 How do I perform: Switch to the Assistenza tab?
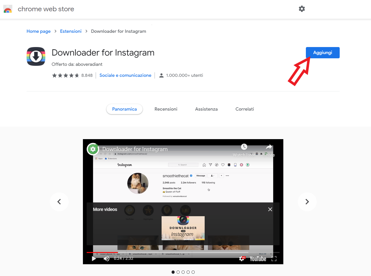[x=206, y=109]
